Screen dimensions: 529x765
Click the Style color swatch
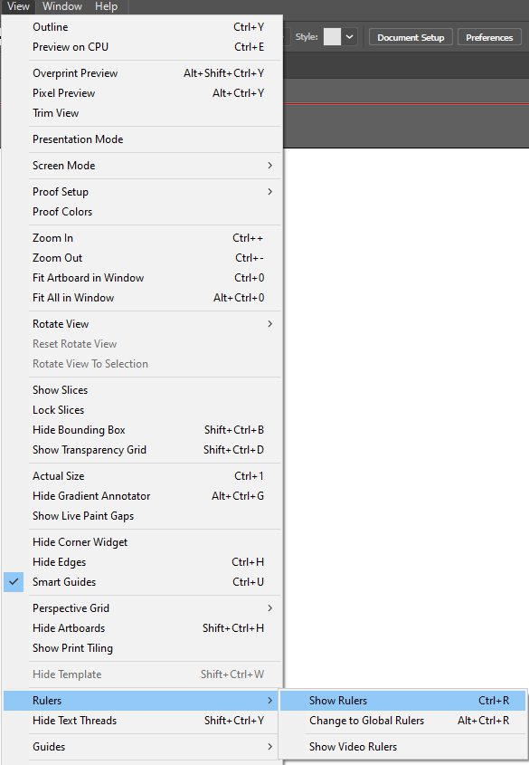pos(332,37)
